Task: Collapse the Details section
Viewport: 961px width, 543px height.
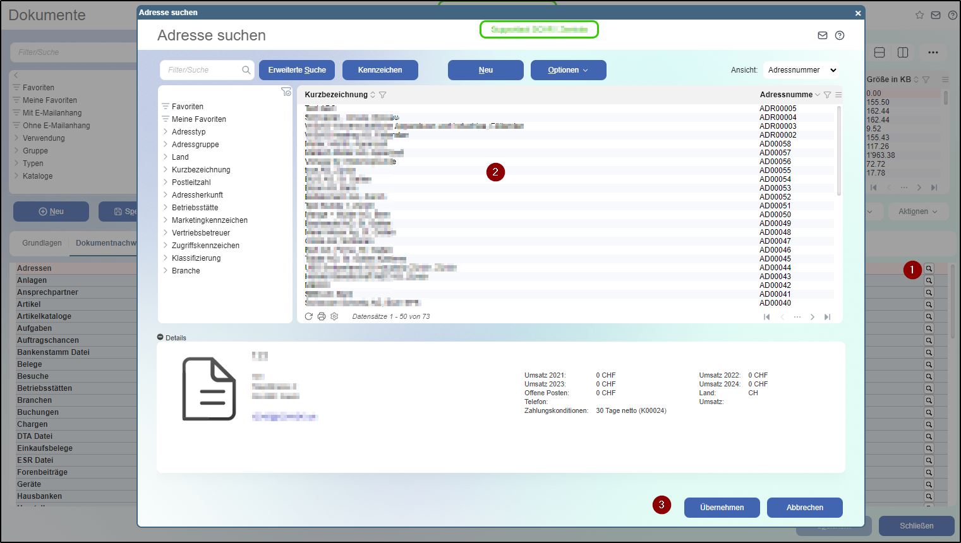Action: tap(160, 338)
